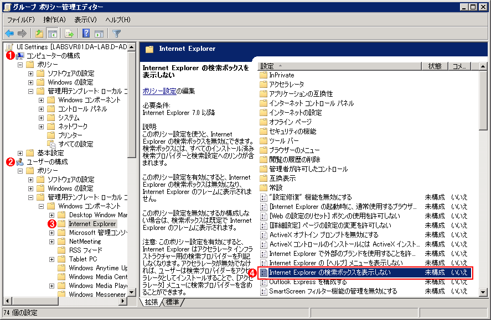Select RSS フィード in the tree
This screenshot has width=491, height=320.
[86, 250]
